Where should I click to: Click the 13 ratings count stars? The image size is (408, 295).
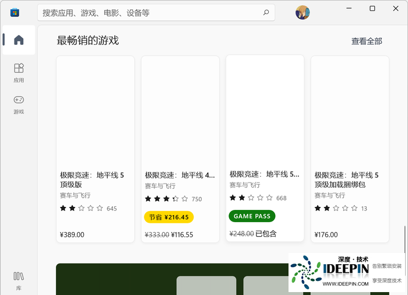pos(340,208)
